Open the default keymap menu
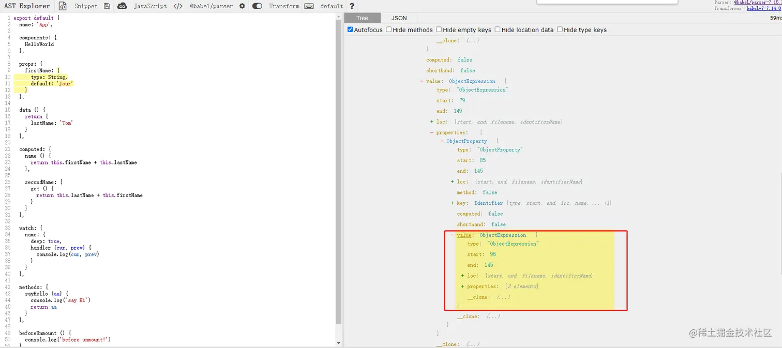782x348 pixels. (332, 6)
